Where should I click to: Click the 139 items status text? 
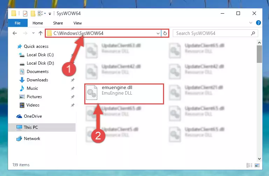pyautogui.click(x=21, y=165)
